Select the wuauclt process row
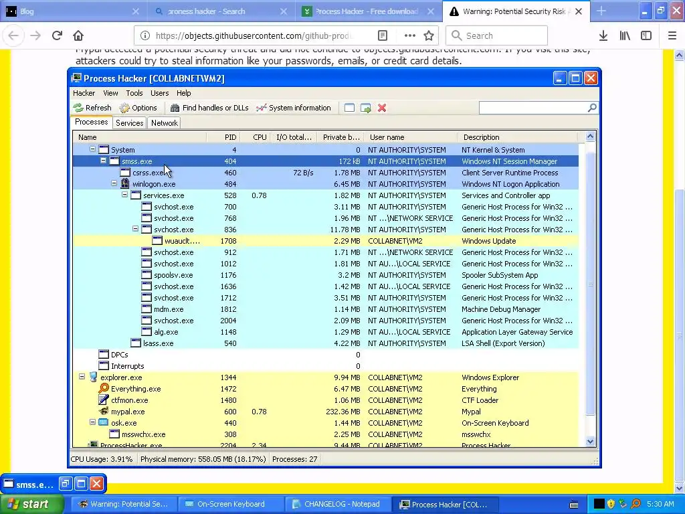The width and height of the screenshot is (685, 514). (x=326, y=241)
